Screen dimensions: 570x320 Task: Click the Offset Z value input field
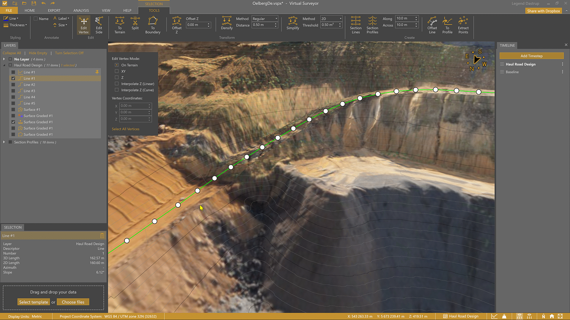(x=196, y=25)
